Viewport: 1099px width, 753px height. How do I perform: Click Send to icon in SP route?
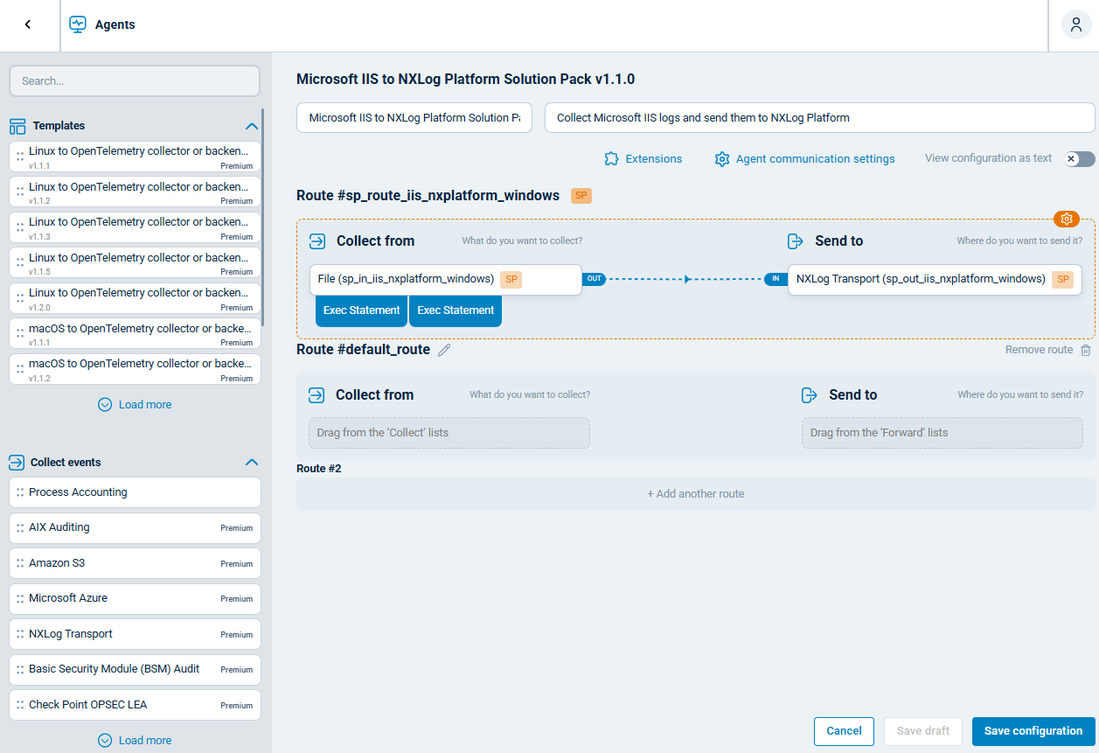click(796, 241)
